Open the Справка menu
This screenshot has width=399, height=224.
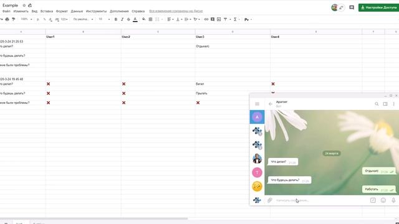138,11
